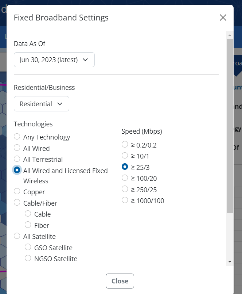
Task: Select the ≥ 100/20 speed tier
Action: click(125, 178)
